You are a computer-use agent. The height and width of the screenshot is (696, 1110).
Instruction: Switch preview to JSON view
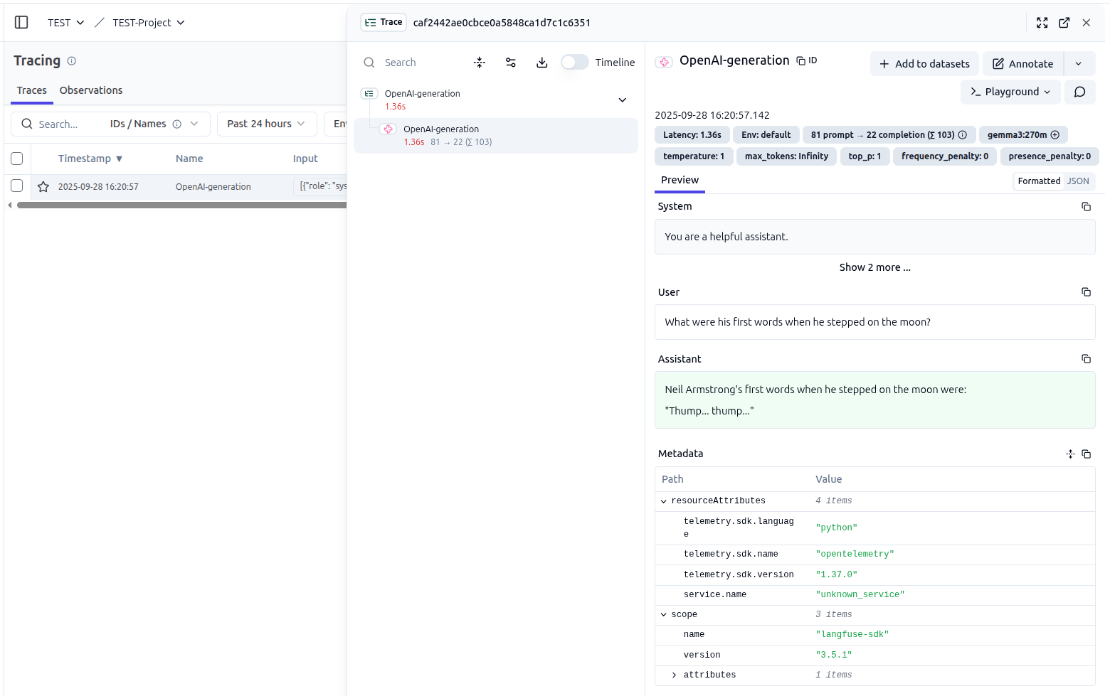(x=1078, y=181)
